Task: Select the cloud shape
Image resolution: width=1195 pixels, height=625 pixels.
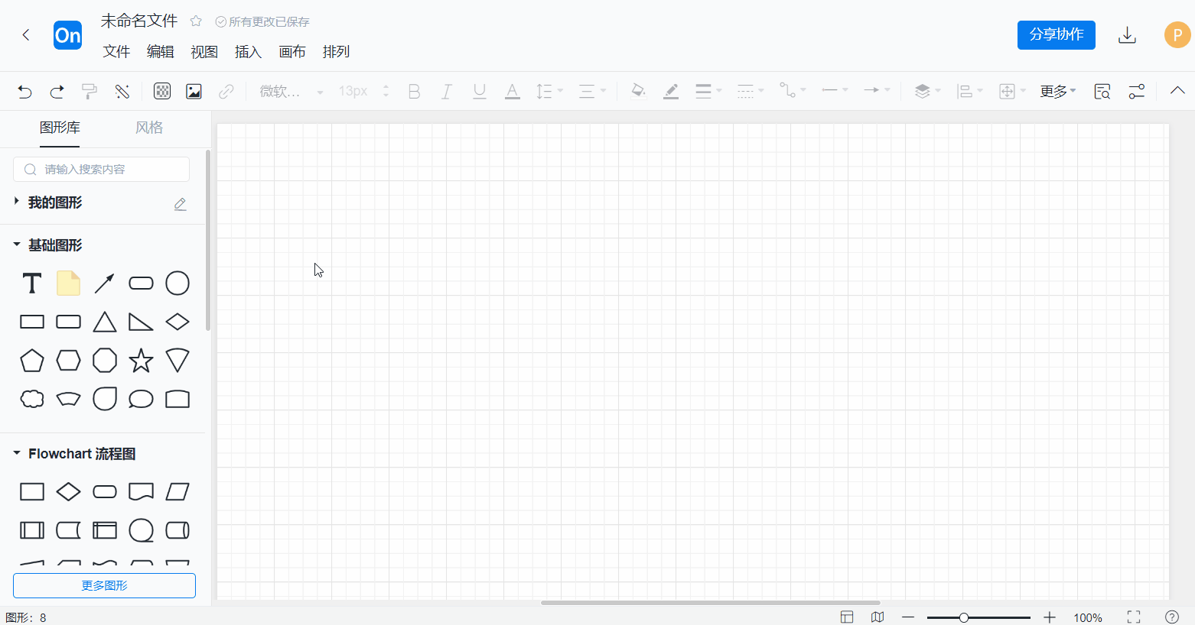Action: [32, 399]
